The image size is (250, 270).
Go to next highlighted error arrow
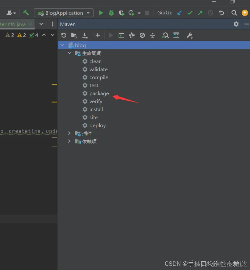[x=53, y=35]
